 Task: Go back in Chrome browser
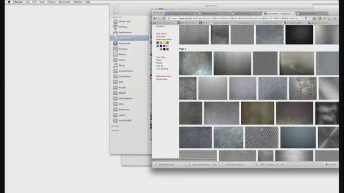[155, 18]
